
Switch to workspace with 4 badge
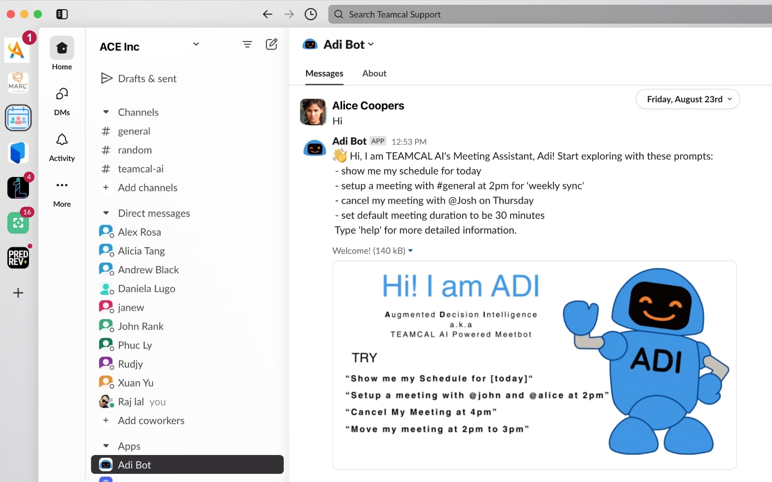pyautogui.click(x=18, y=187)
